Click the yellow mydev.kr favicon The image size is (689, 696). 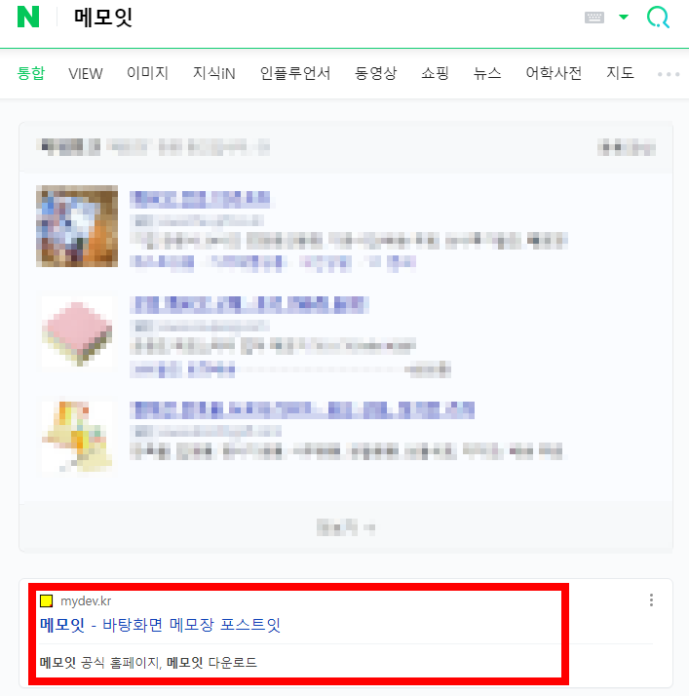47,601
